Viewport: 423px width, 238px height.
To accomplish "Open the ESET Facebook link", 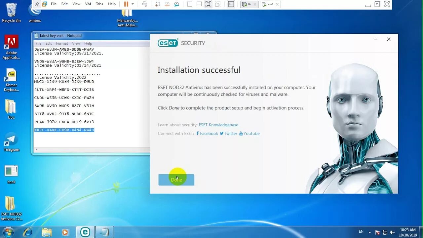I will coord(207,134).
